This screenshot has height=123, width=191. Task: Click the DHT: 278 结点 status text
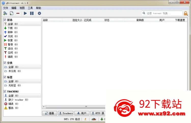click(x=72, y=119)
